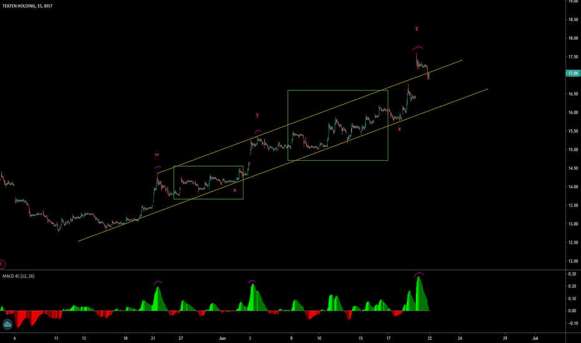Click the 0.20 MACD scale value

(572, 286)
